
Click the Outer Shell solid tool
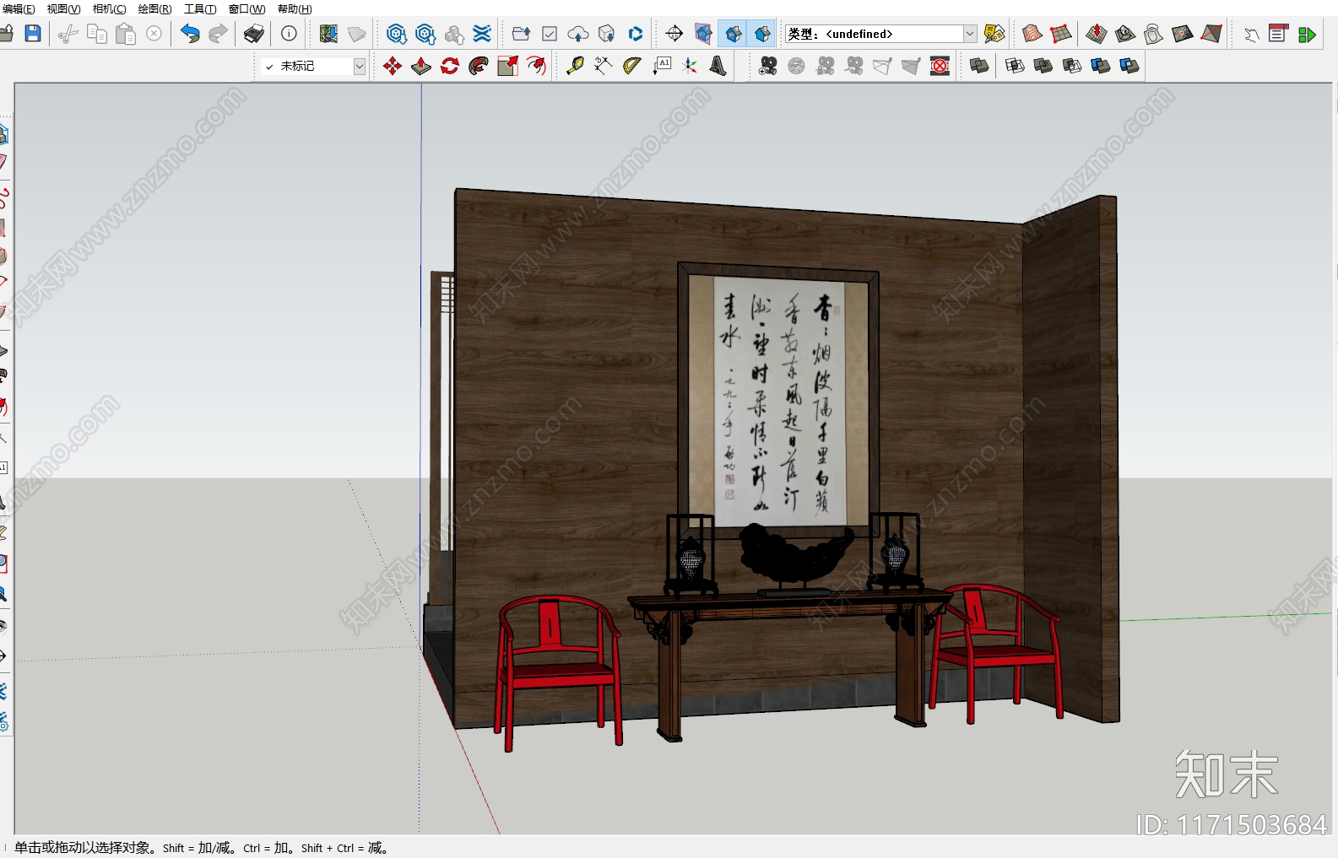[979, 66]
